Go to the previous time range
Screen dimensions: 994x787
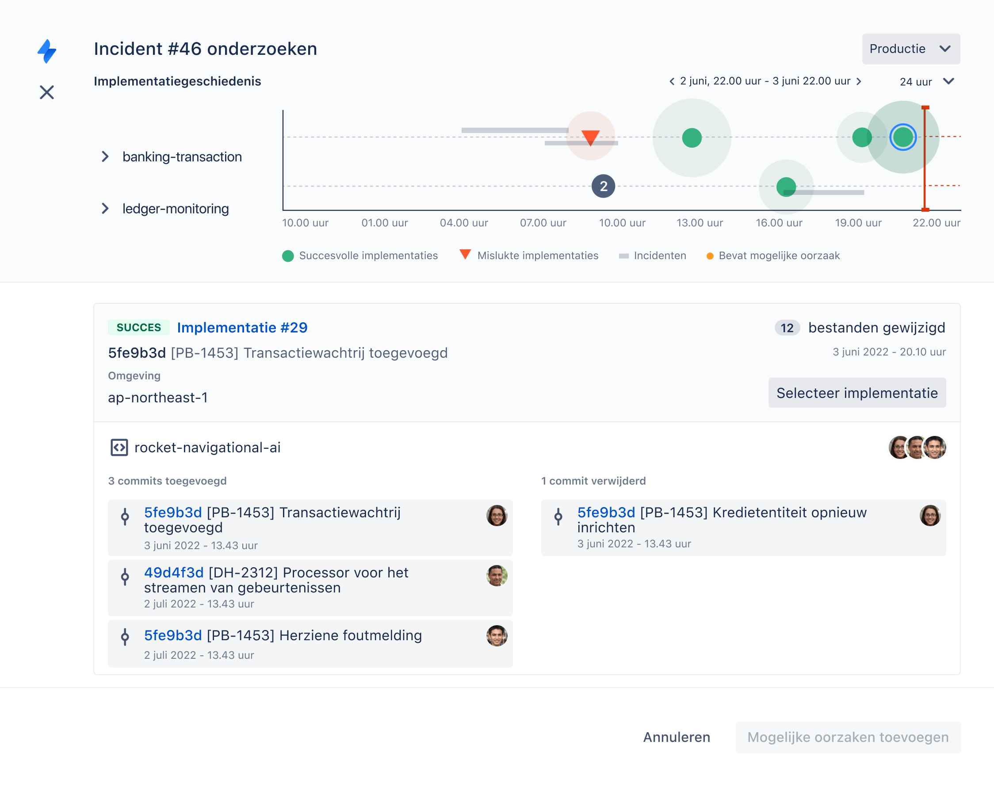click(672, 81)
